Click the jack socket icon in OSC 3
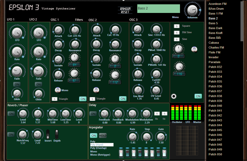The width and height of the screenshot is (247, 161). coord(174,96)
